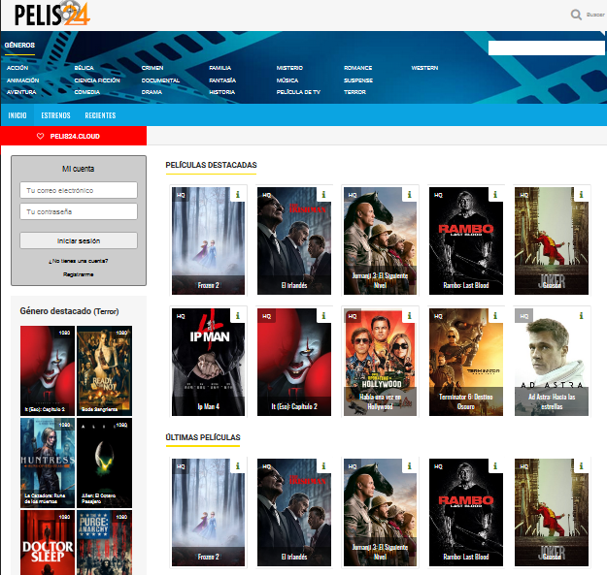Focus the Tu contraseña password field
This screenshot has width=607, height=575.
click(x=79, y=211)
